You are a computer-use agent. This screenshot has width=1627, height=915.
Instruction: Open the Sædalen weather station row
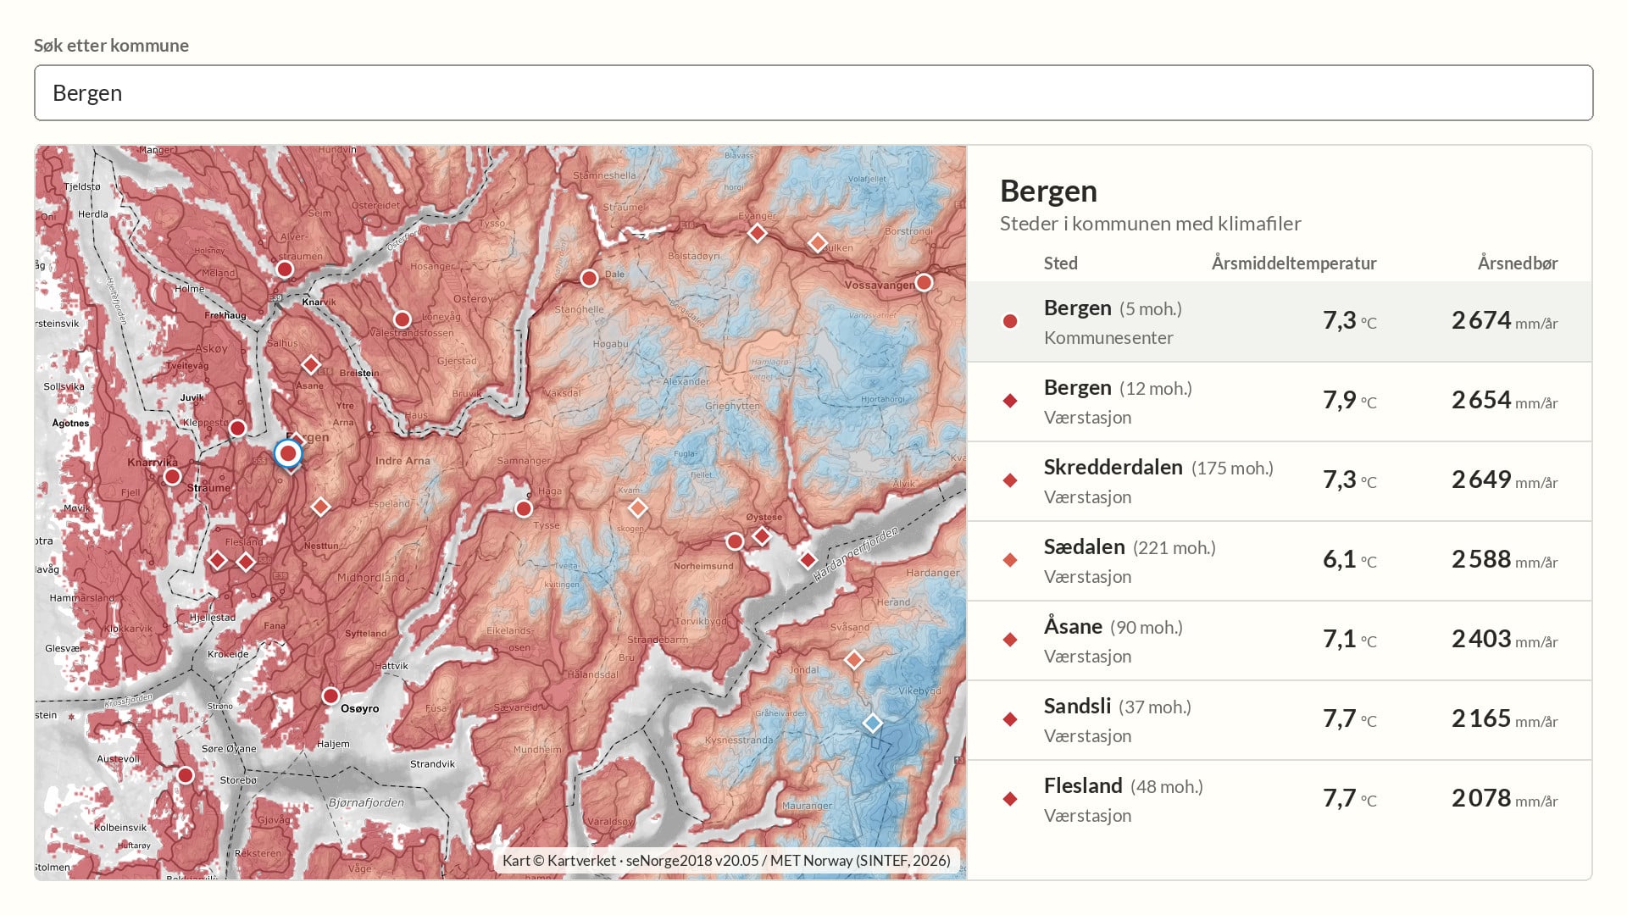click(1280, 561)
